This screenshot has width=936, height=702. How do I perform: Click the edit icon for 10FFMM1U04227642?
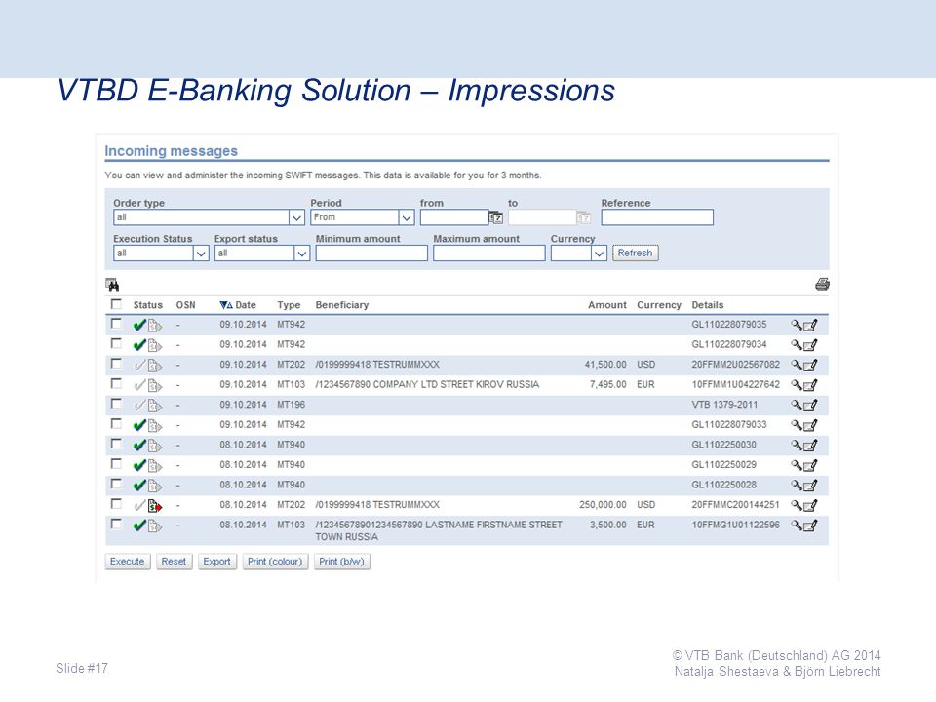click(810, 385)
